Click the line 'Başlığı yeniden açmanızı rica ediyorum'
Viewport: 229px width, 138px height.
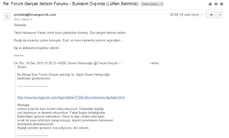click(x=53, y=128)
